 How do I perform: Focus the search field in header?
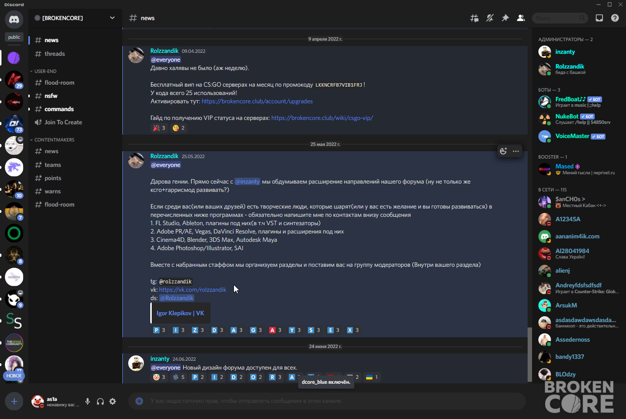tap(560, 18)
